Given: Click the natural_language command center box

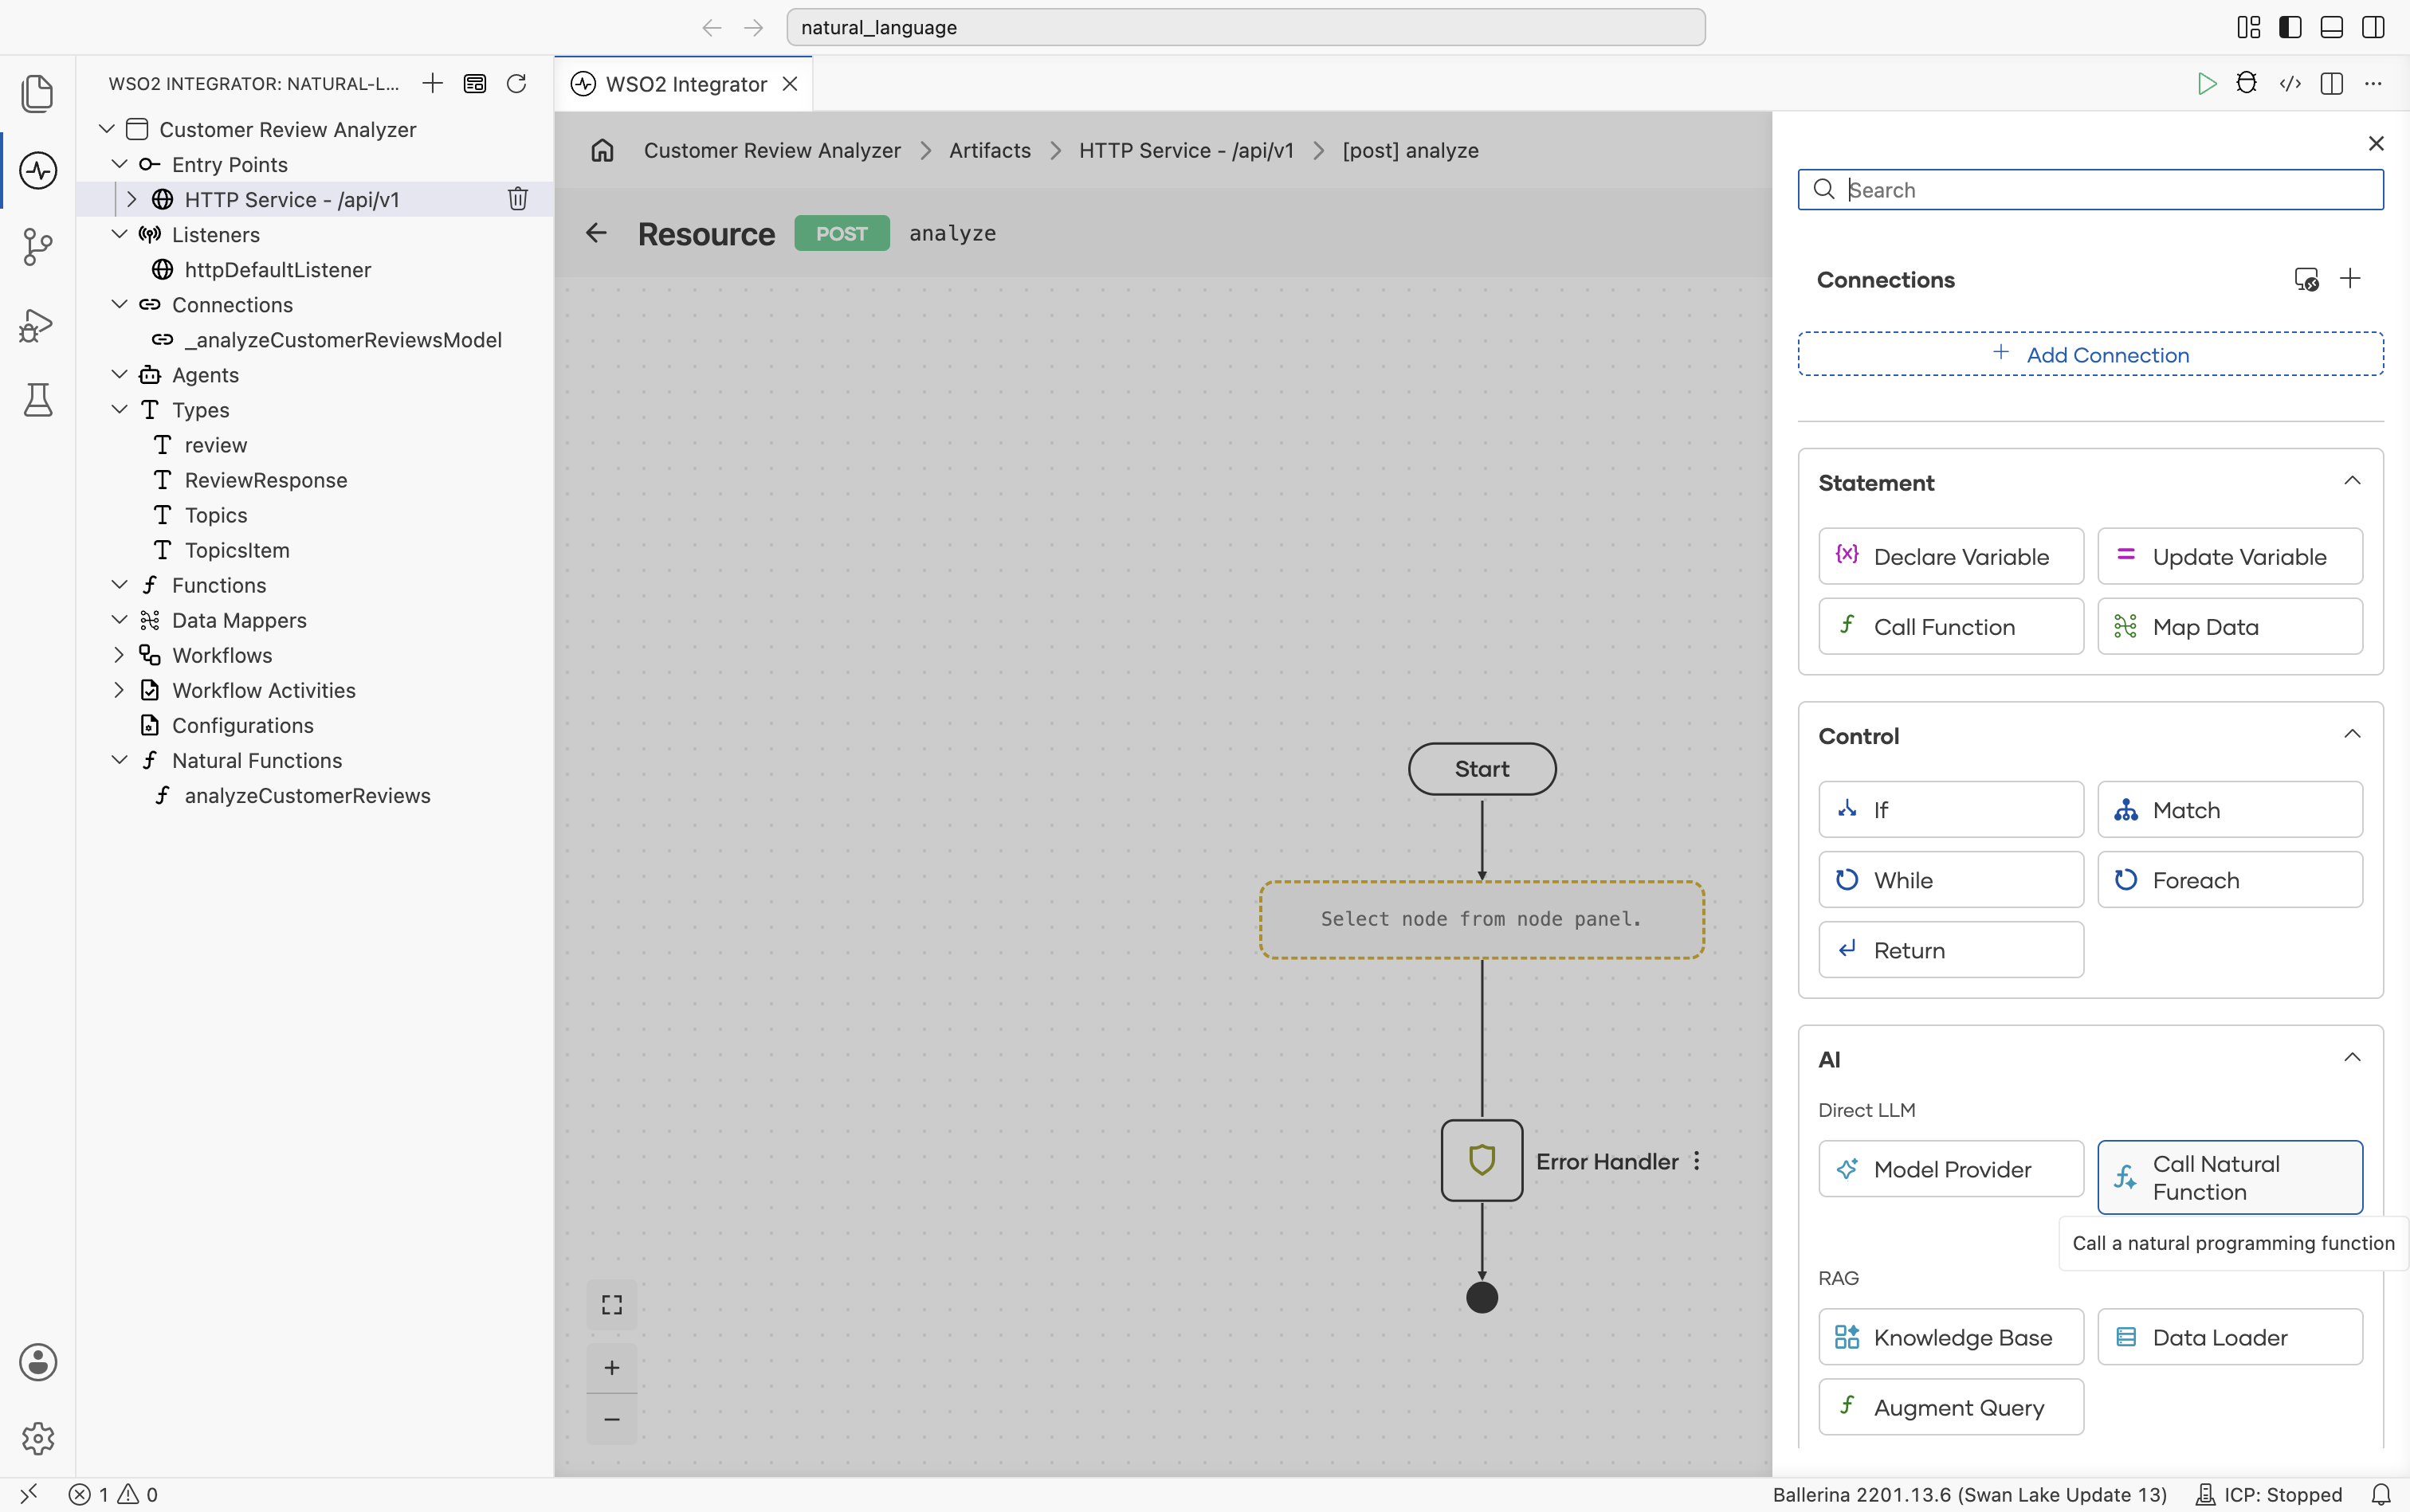Looking at the screenshot, I should pos(1246,27).
